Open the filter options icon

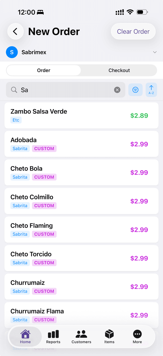click(x=135, y=90)
